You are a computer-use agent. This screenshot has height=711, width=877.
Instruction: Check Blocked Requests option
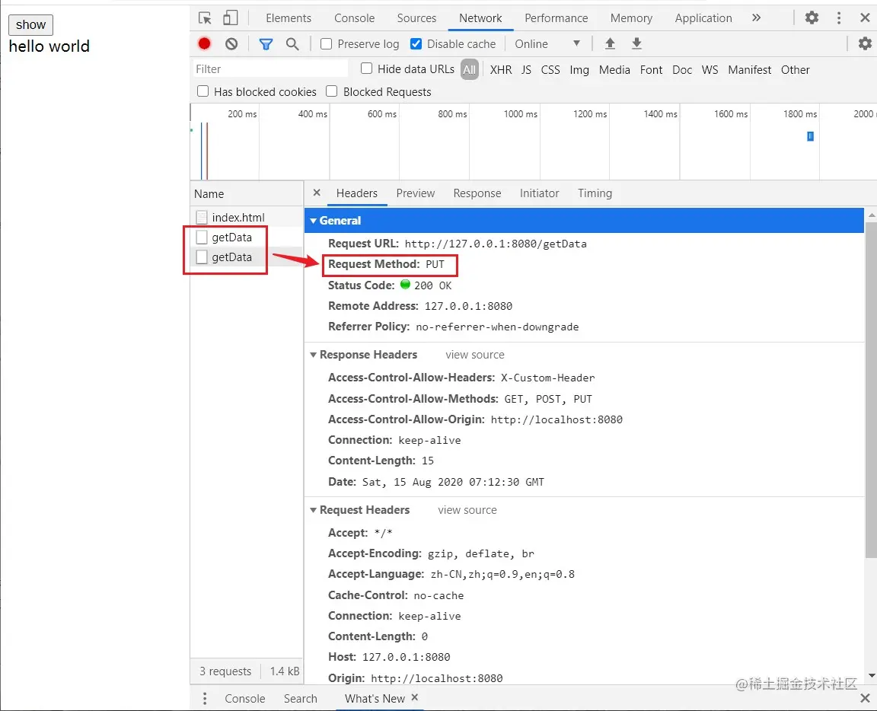(x=332, y=91)
